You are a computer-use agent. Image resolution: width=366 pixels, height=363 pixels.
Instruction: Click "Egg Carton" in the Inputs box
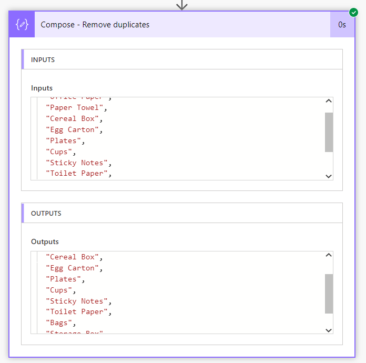(74, 129)
